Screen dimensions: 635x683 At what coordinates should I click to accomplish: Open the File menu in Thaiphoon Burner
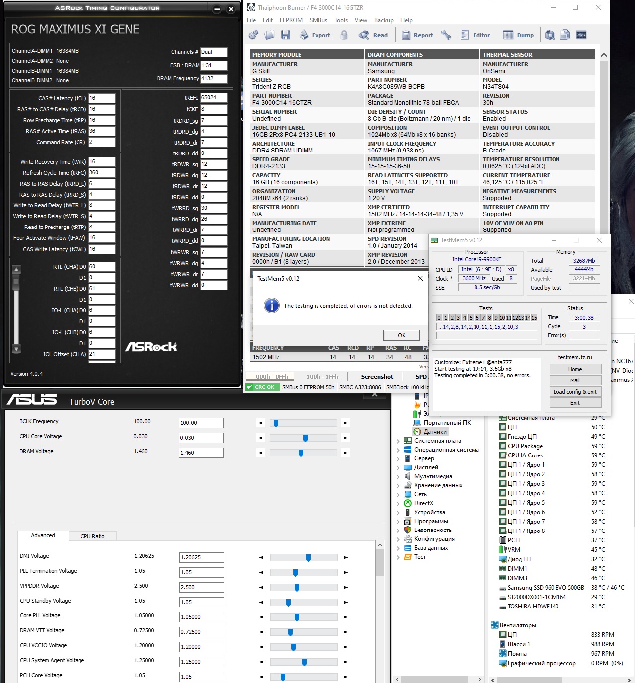point(251,20)
